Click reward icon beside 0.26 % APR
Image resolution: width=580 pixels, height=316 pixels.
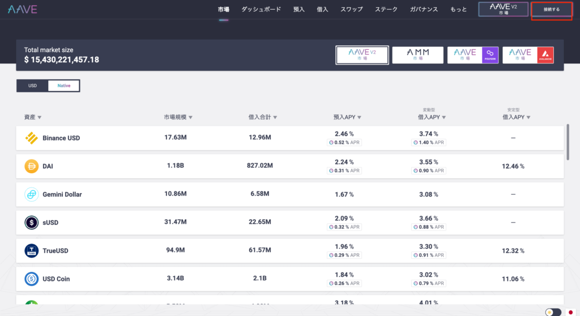[331, 283]
